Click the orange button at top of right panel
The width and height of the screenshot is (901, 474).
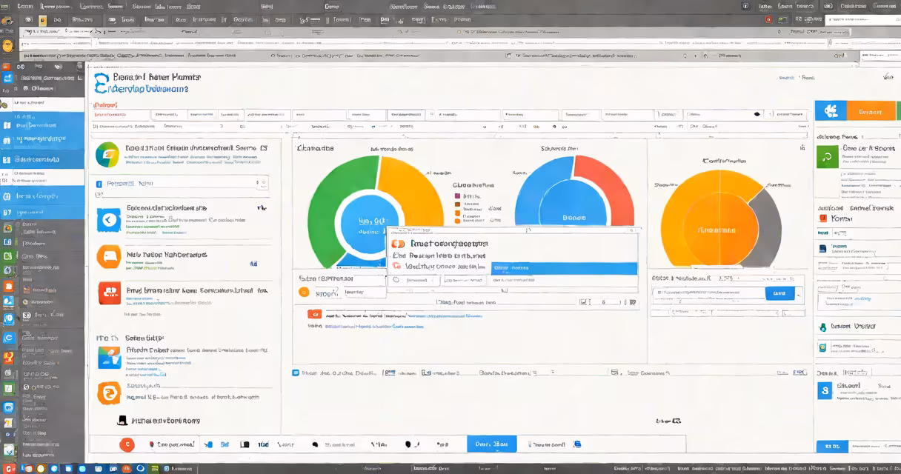[871, 112]
